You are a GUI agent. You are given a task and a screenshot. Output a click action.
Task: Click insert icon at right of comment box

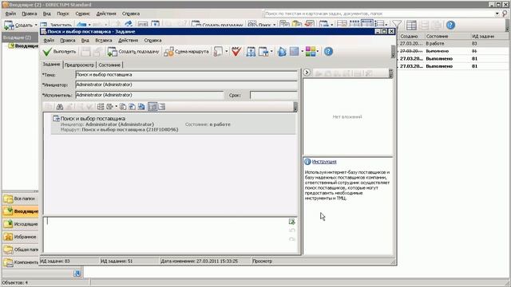tap(291, 222)
